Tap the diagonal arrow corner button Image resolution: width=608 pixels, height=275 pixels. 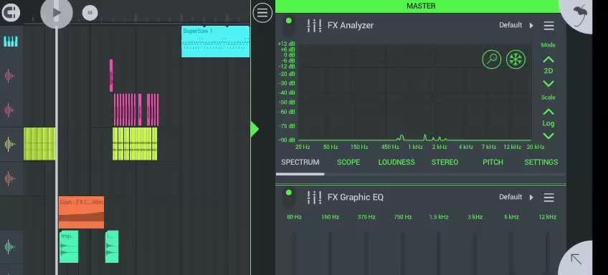[x=576, y=259]
